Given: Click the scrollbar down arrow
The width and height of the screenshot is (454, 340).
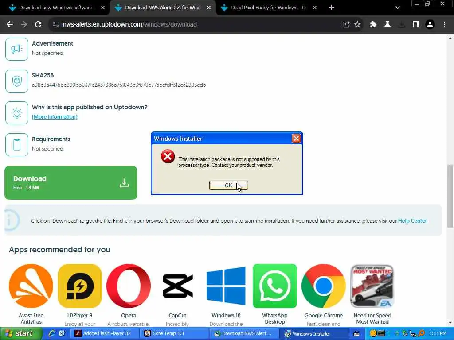Looking at the screenshot, I should [450, 322].
